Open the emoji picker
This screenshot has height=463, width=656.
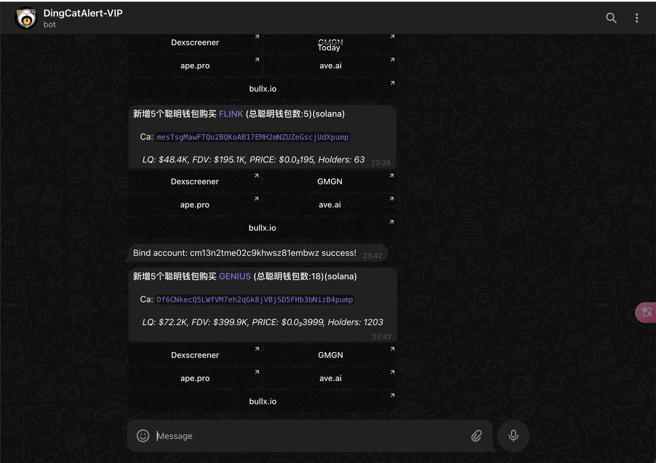coord(143,436)
